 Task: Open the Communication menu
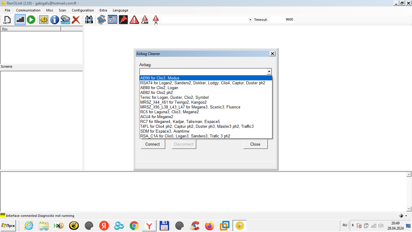28,10
